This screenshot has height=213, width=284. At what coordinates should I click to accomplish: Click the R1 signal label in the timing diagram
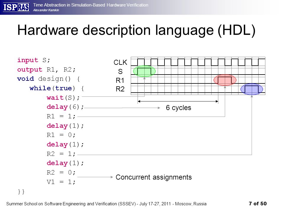click(x=120, y=80)
